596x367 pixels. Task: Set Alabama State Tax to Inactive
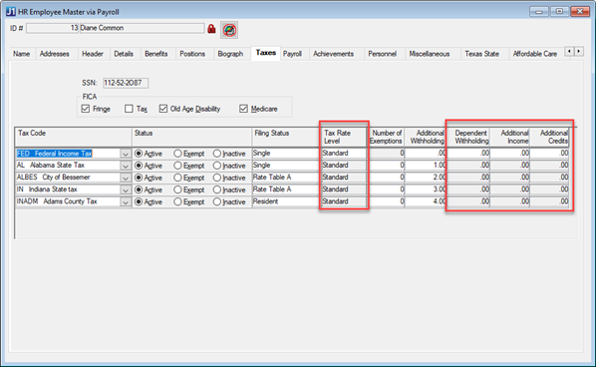coord(217,166)
